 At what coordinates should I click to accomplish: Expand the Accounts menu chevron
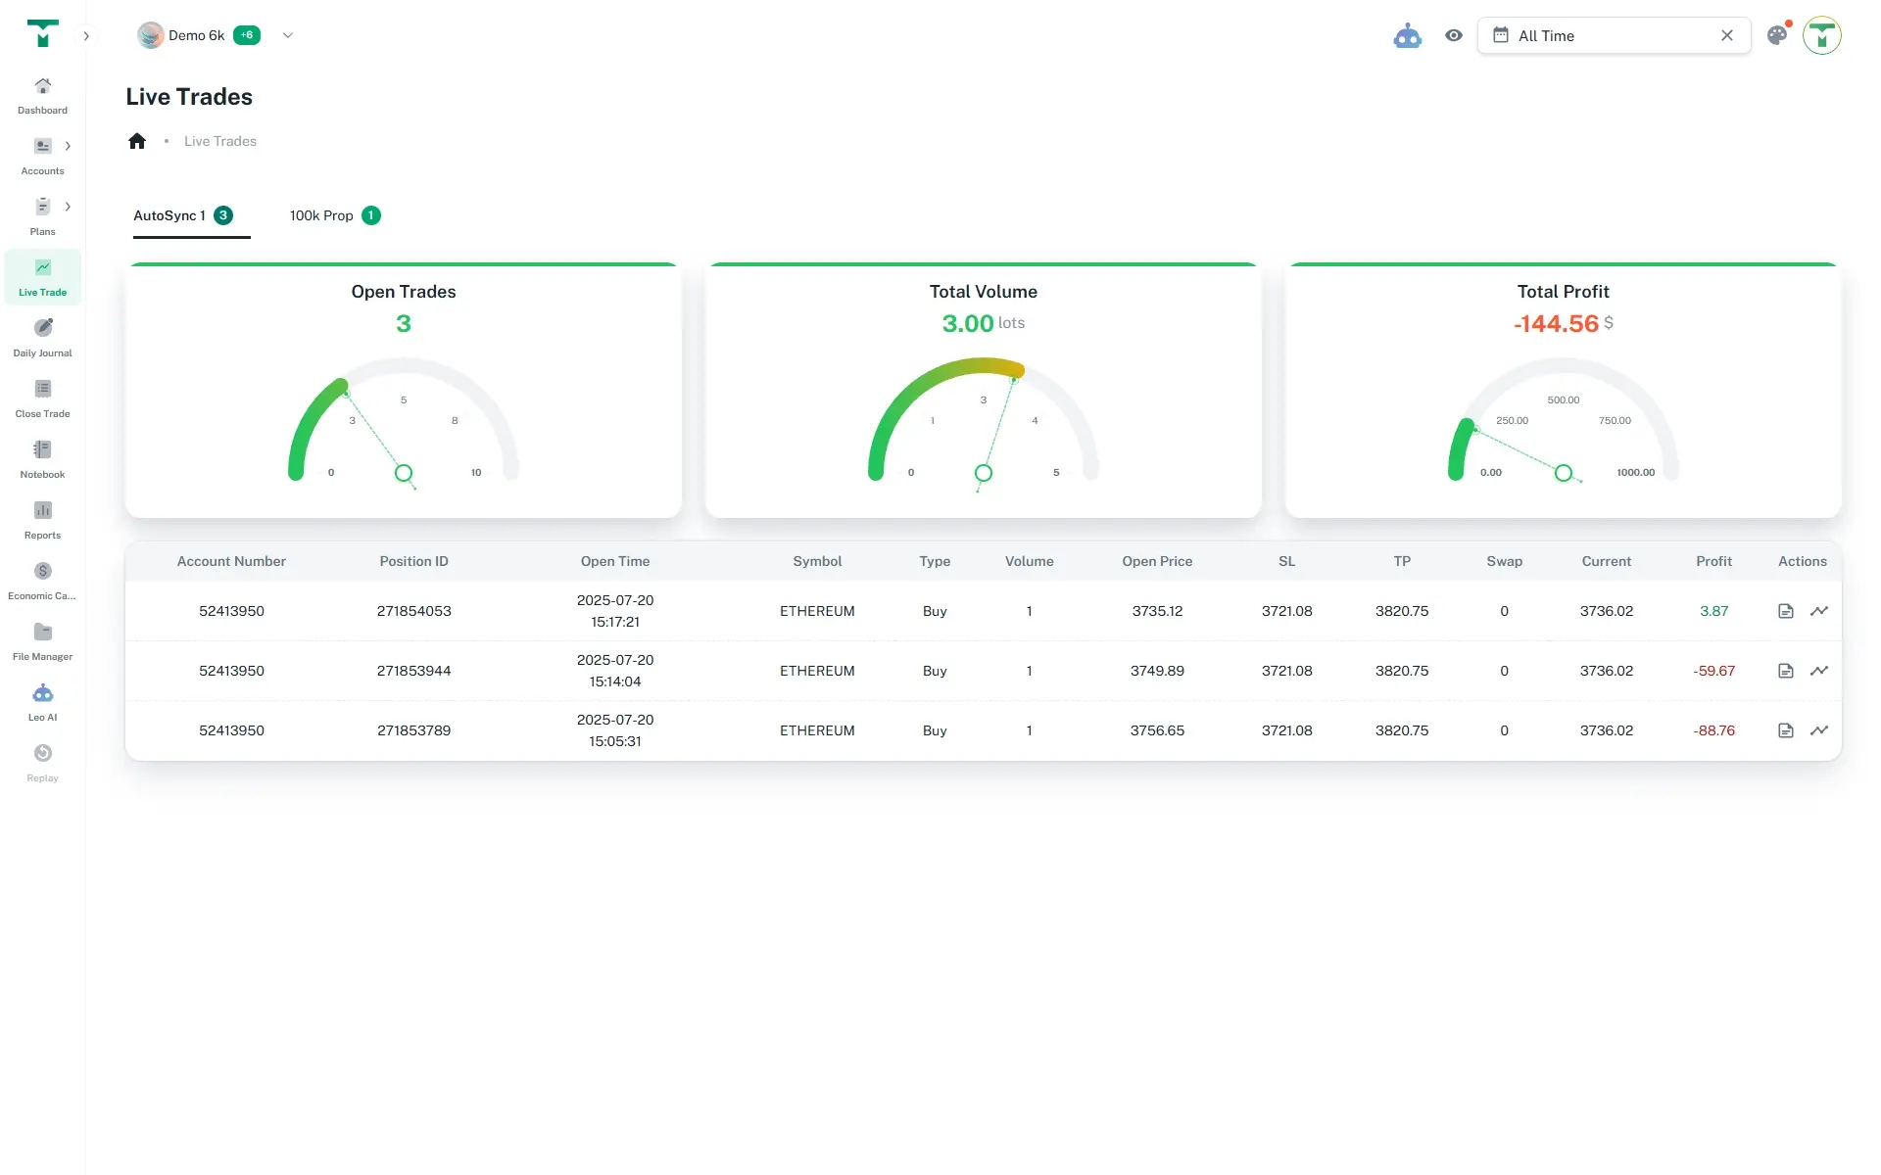68,146
